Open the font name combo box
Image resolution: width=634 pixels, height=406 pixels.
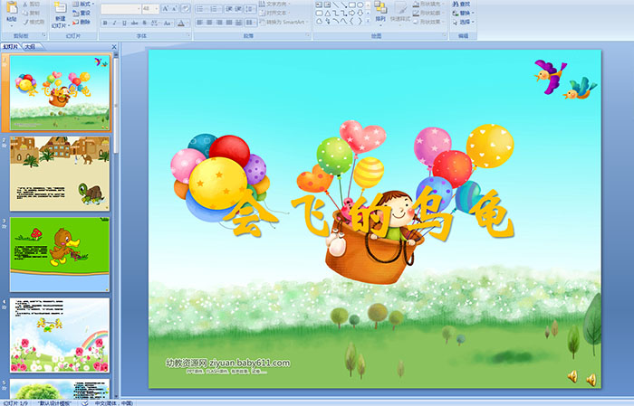(x=120, y=9)
